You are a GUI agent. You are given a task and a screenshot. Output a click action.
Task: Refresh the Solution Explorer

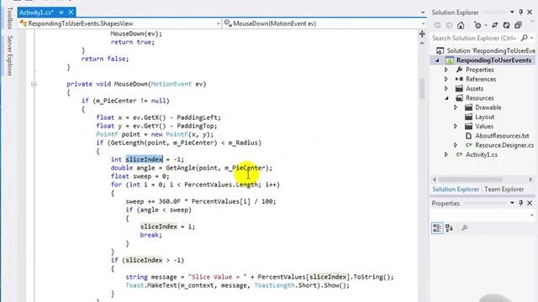[x=506, y=25]
